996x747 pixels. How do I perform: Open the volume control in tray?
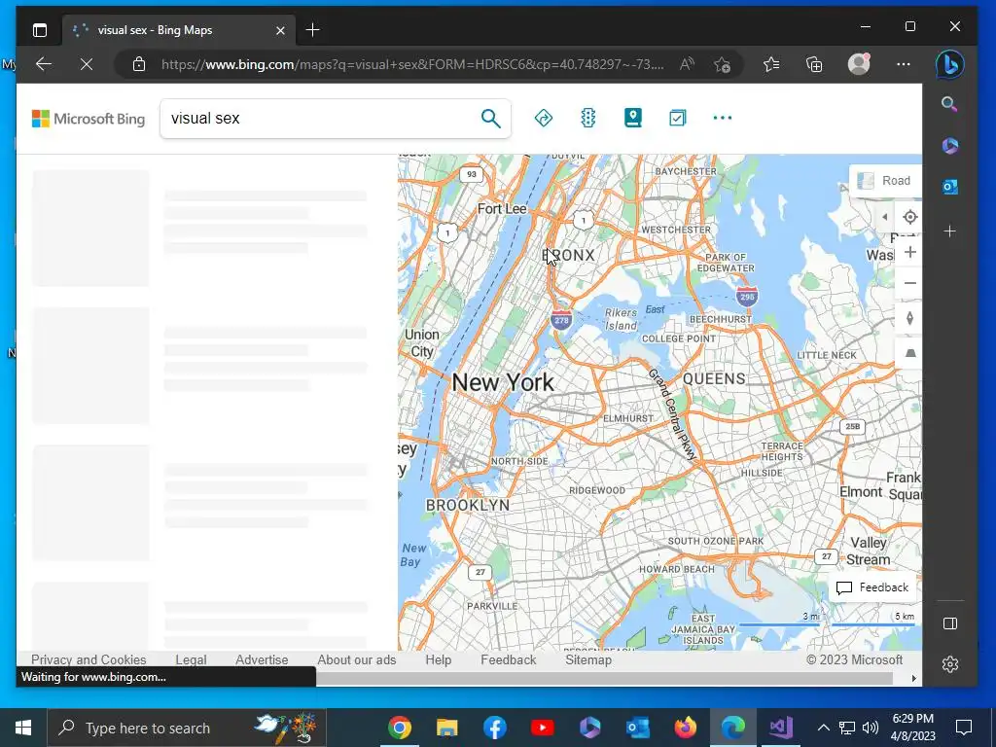pos(871,728)
